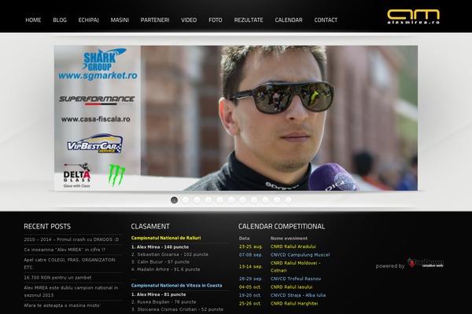
Task: Select the last slider pagination dot
Action: pos(289,200)
